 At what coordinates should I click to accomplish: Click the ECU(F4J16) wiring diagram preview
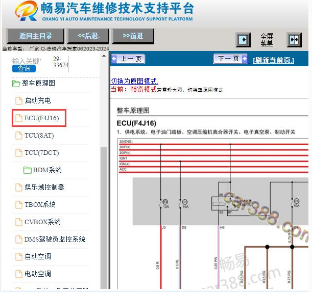(213, 214)
